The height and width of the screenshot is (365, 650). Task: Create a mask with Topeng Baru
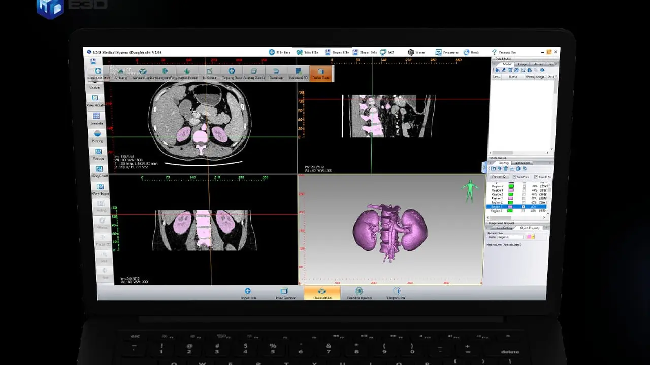pos(232,74)
